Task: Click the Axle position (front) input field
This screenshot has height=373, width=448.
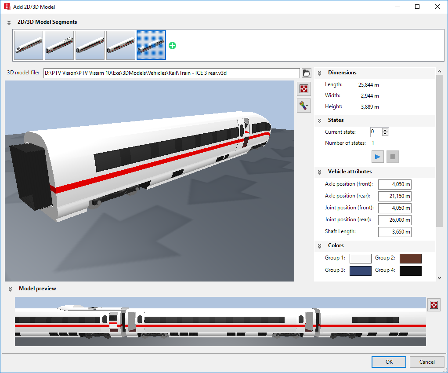Action: click(394, 184)
